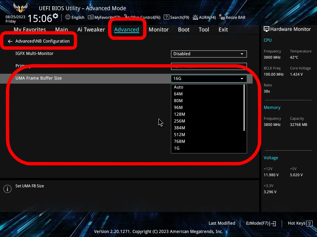Collapse the UMA Frame Buffer Size dropdown
The image size is (317, 237).
tap(209, 79)
